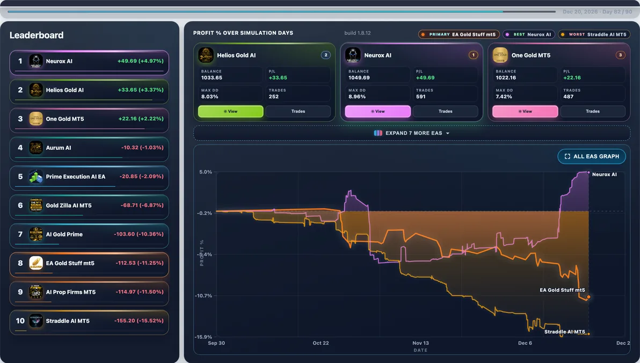Select Prime Execution AI EA row
Image resolution: width=640 pixels, height=363 pixels.
click(89, 178)
